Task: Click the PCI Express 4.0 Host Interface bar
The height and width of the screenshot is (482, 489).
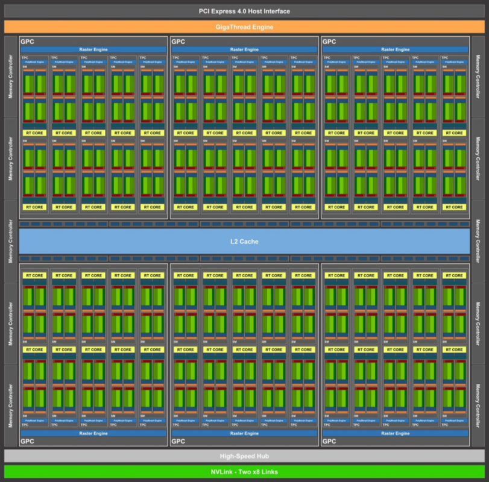Action: coord(244,11)
